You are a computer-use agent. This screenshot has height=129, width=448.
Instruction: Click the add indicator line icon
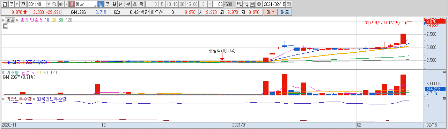pos(246,4)
